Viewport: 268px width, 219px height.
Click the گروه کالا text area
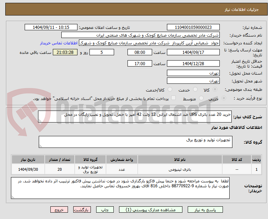tap(136, 142)
